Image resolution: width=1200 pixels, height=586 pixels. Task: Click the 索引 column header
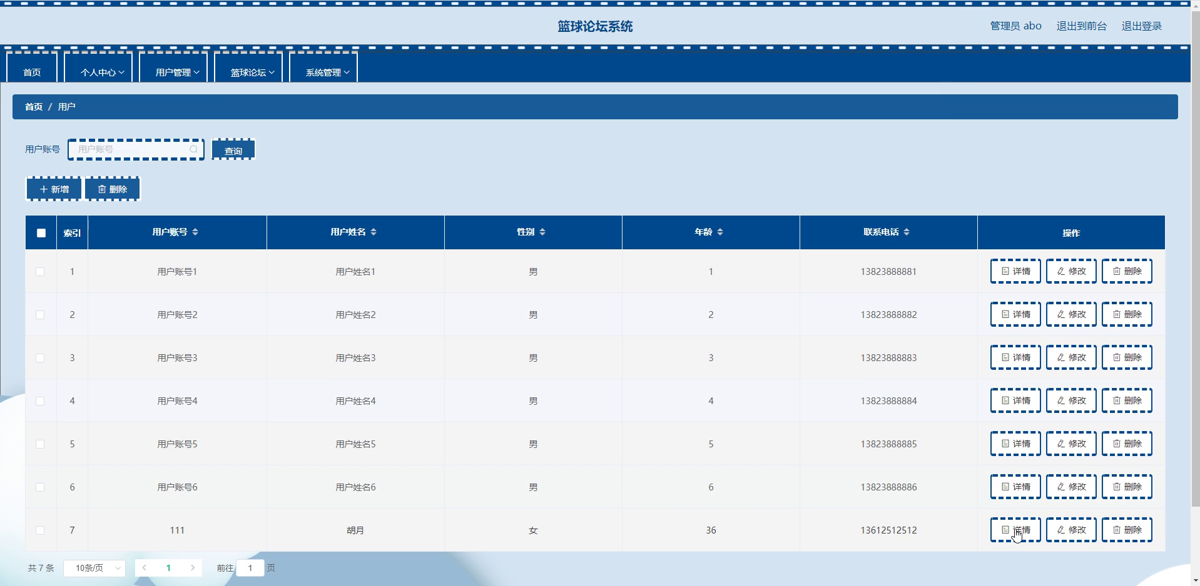72,233
